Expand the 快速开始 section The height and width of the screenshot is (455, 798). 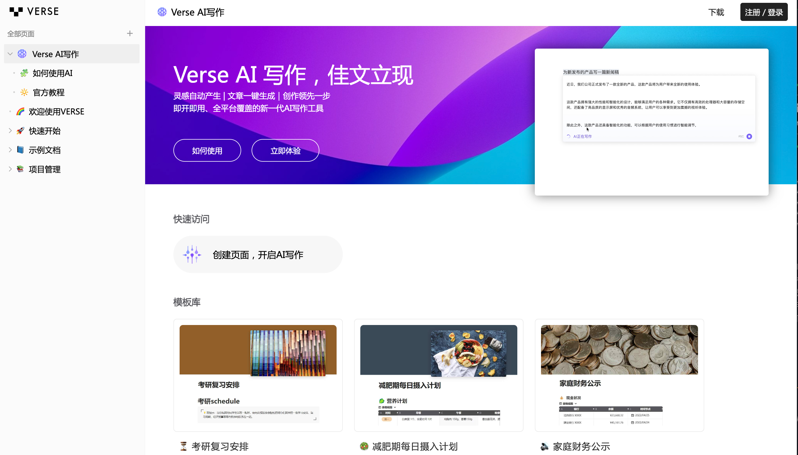[10, 131]
